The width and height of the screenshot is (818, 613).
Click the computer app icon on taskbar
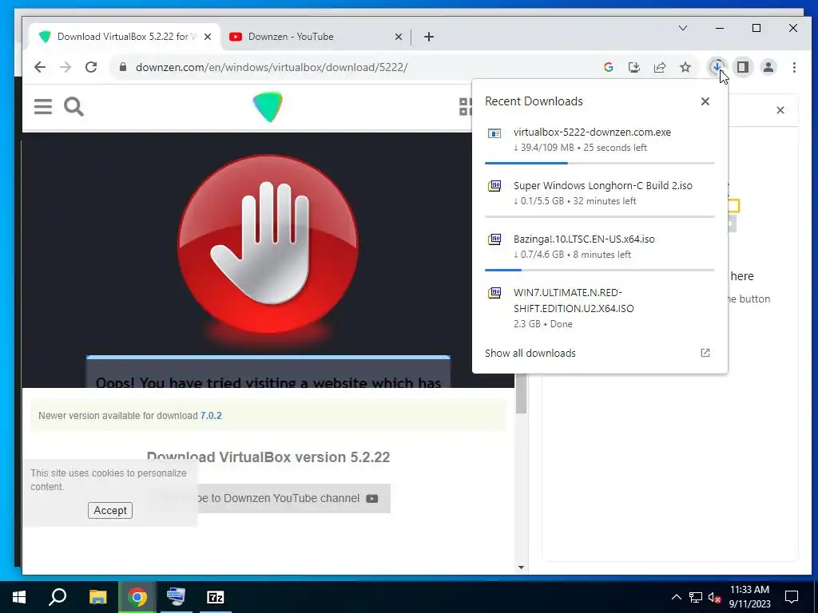coord(176,597)
